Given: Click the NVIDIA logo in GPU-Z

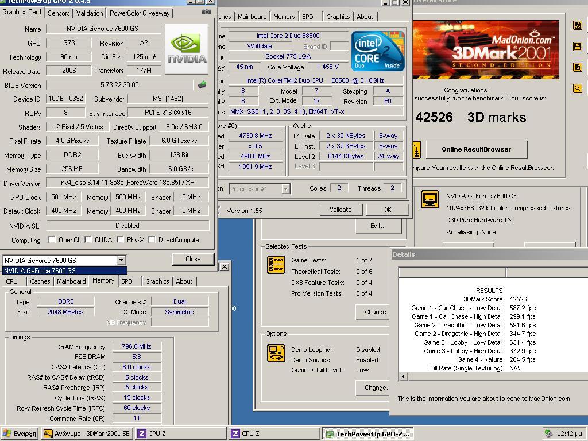Looking at the screenshot, I should 187,49.
